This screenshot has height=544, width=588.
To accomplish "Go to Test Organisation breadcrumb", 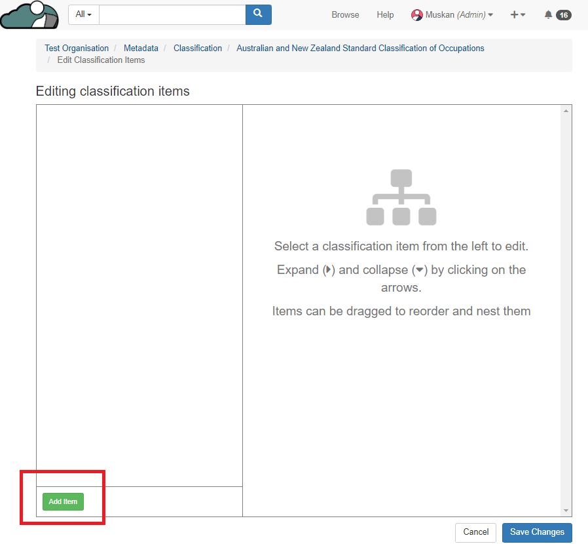I will pos(77,49).
